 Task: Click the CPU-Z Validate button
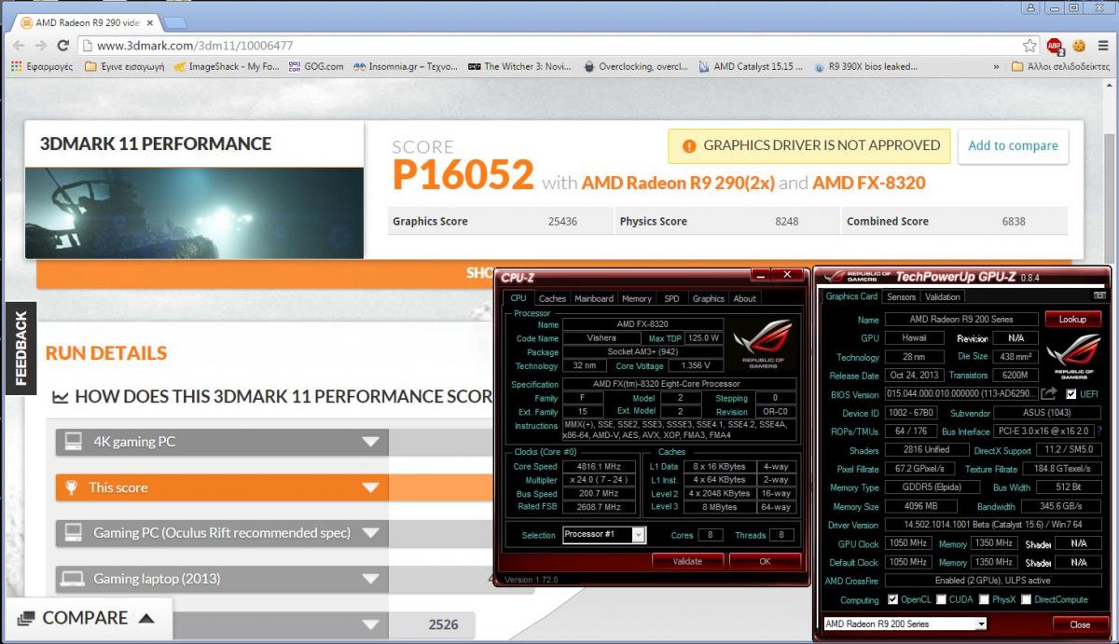(688, 561)
